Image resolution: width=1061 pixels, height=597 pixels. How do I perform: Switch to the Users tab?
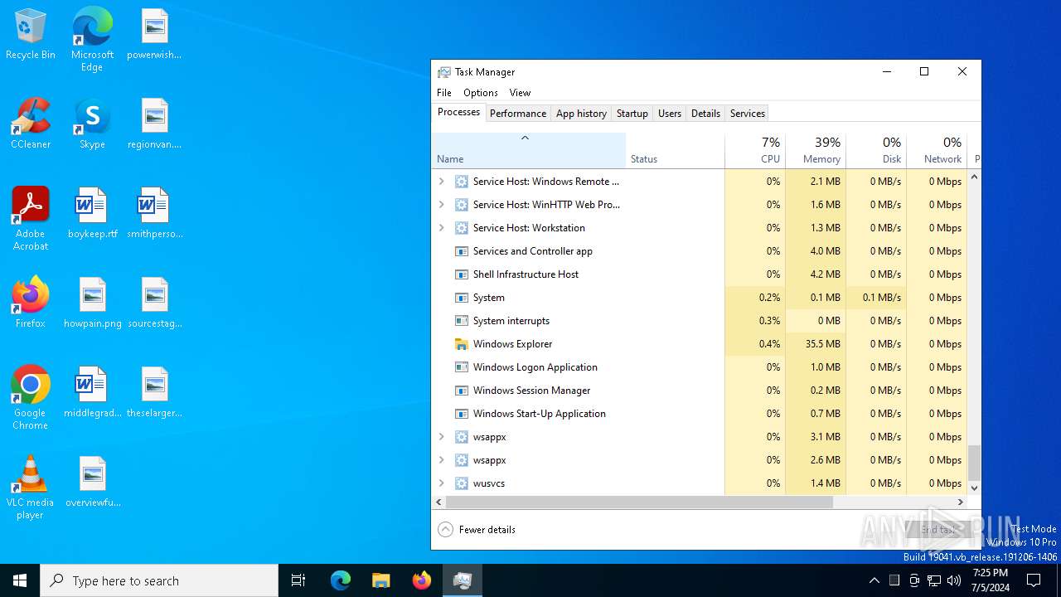pyautogui.click(x=670, y=114)
